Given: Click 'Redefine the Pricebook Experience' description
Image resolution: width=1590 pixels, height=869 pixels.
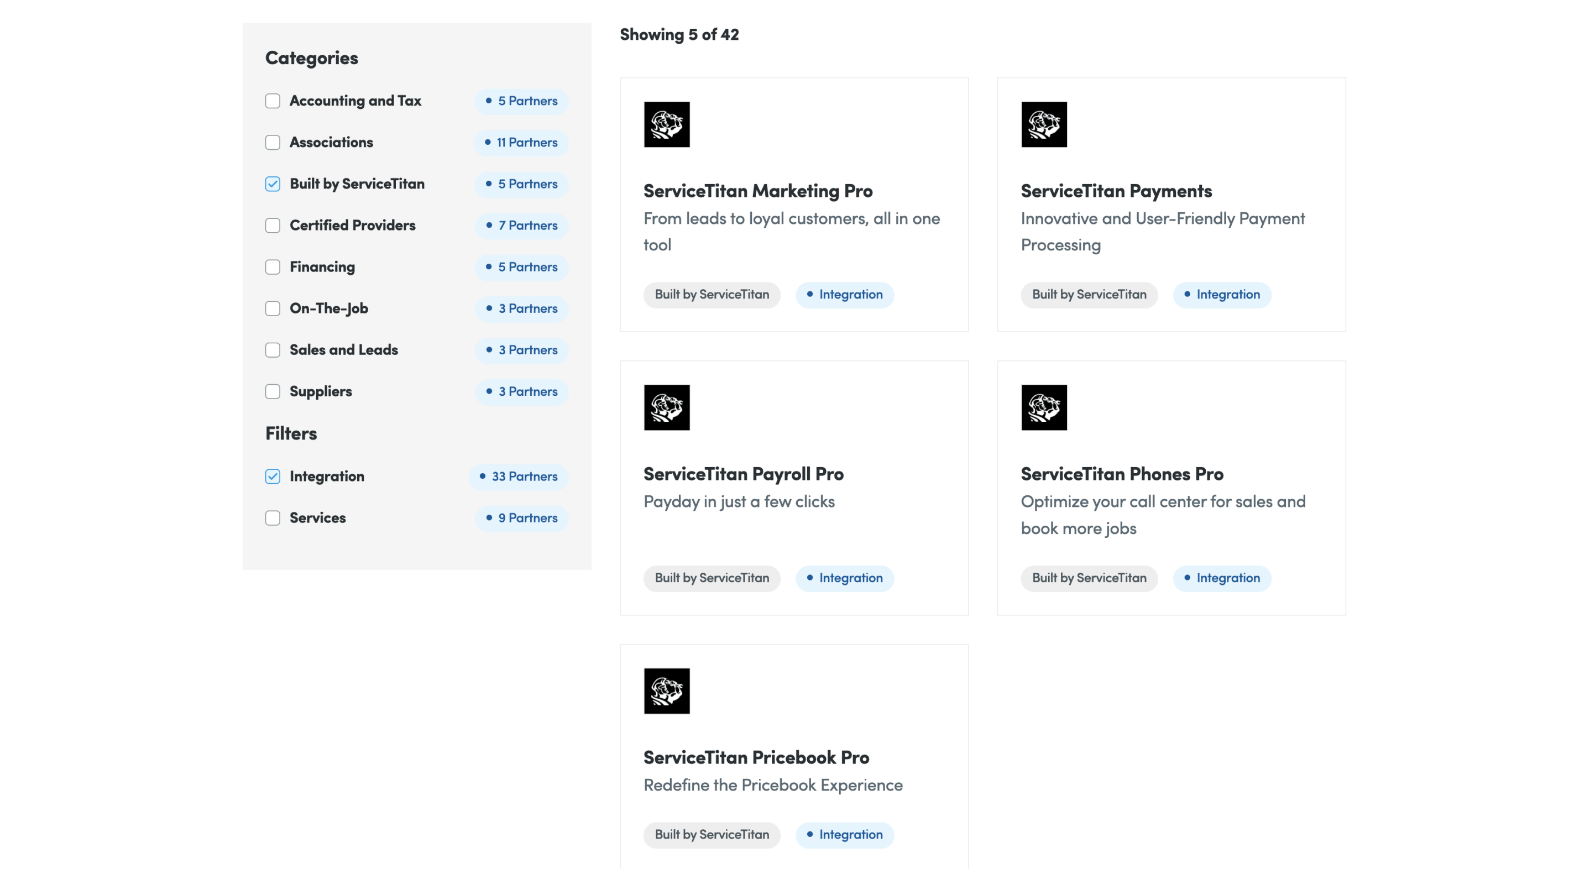Looking at the screenshot, I should pyautogui.click(x=773, y=785).
